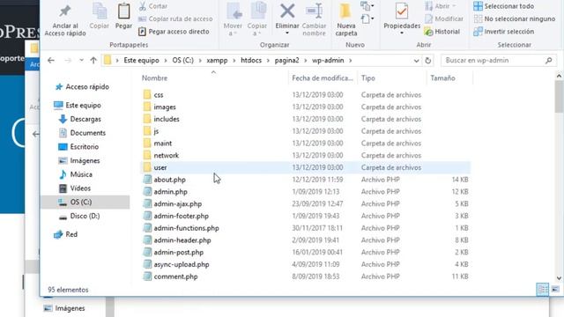Click the Cambiar nombre icon
The width and height of the screenshot is (564, 317).
point(314,11)
